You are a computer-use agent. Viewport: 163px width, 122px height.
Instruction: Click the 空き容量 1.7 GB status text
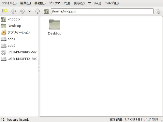click(x=134, y=119)
